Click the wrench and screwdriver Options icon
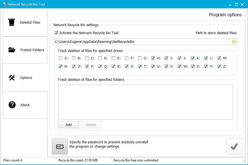The image size is (248, 165). pyautogui.click(x=12, y=78)
